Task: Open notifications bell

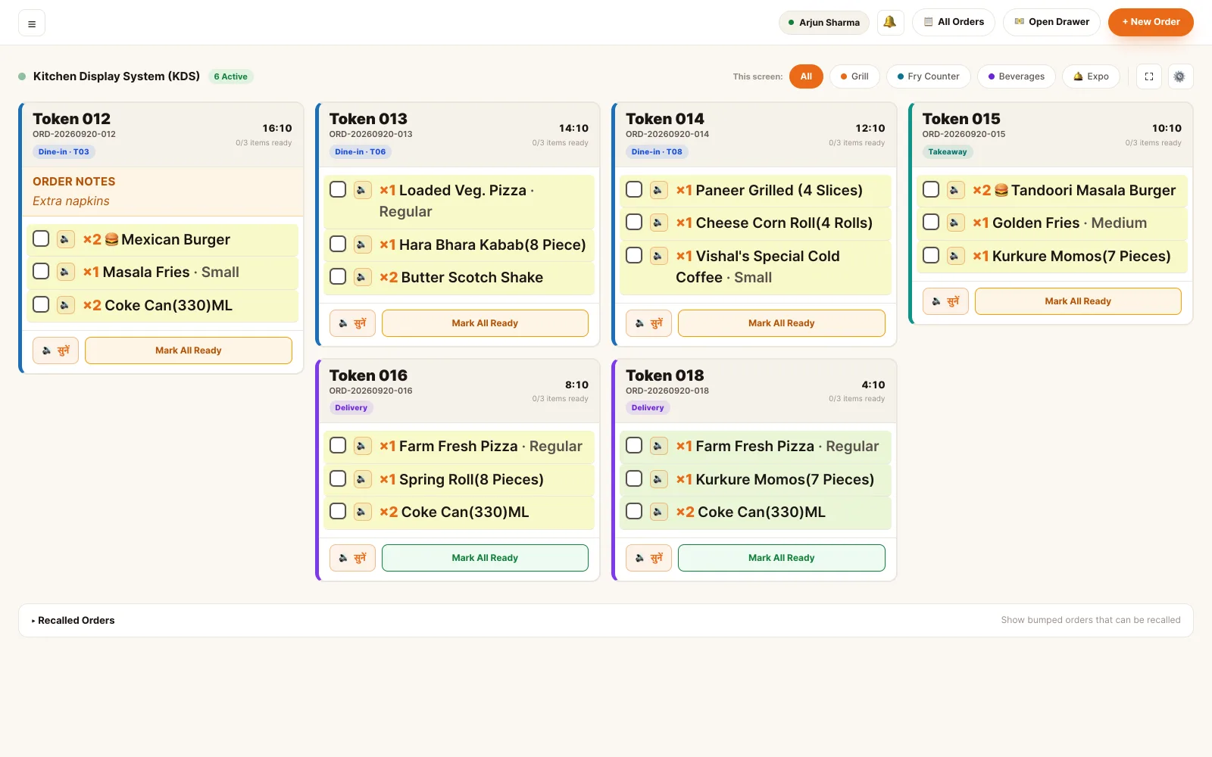Action: (x=890, y=22)
